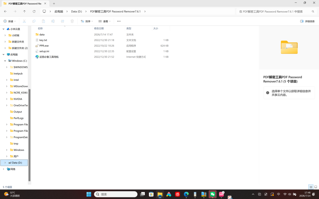
Task: Switch to details list view icon
Action: click(311, 187)
